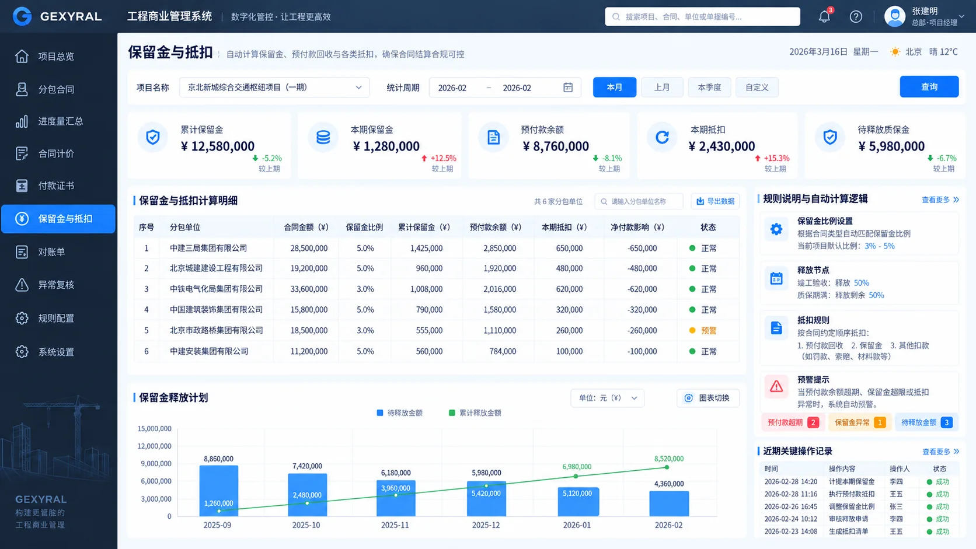Click the 保留金比例设置 gear icon
This screenshot has height=549, width=976.
776,229
